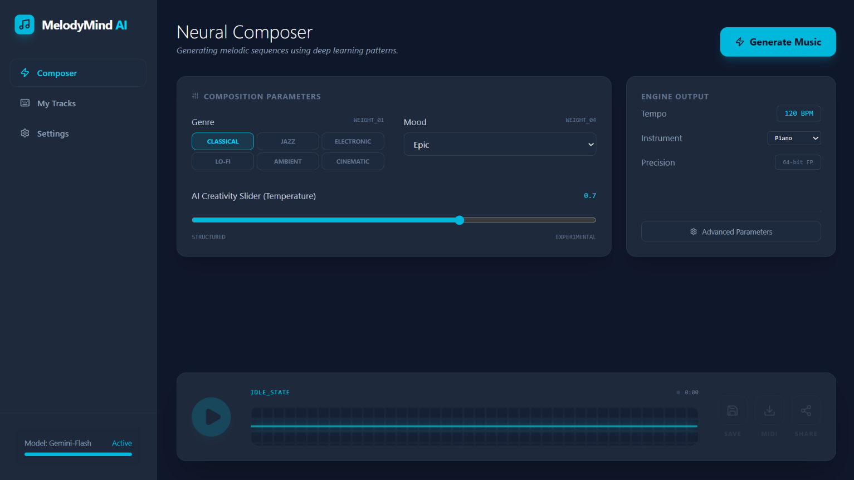The image size is (854, 480).
Task: Choose the Electronic genre
Action: [x=353, y=141]
